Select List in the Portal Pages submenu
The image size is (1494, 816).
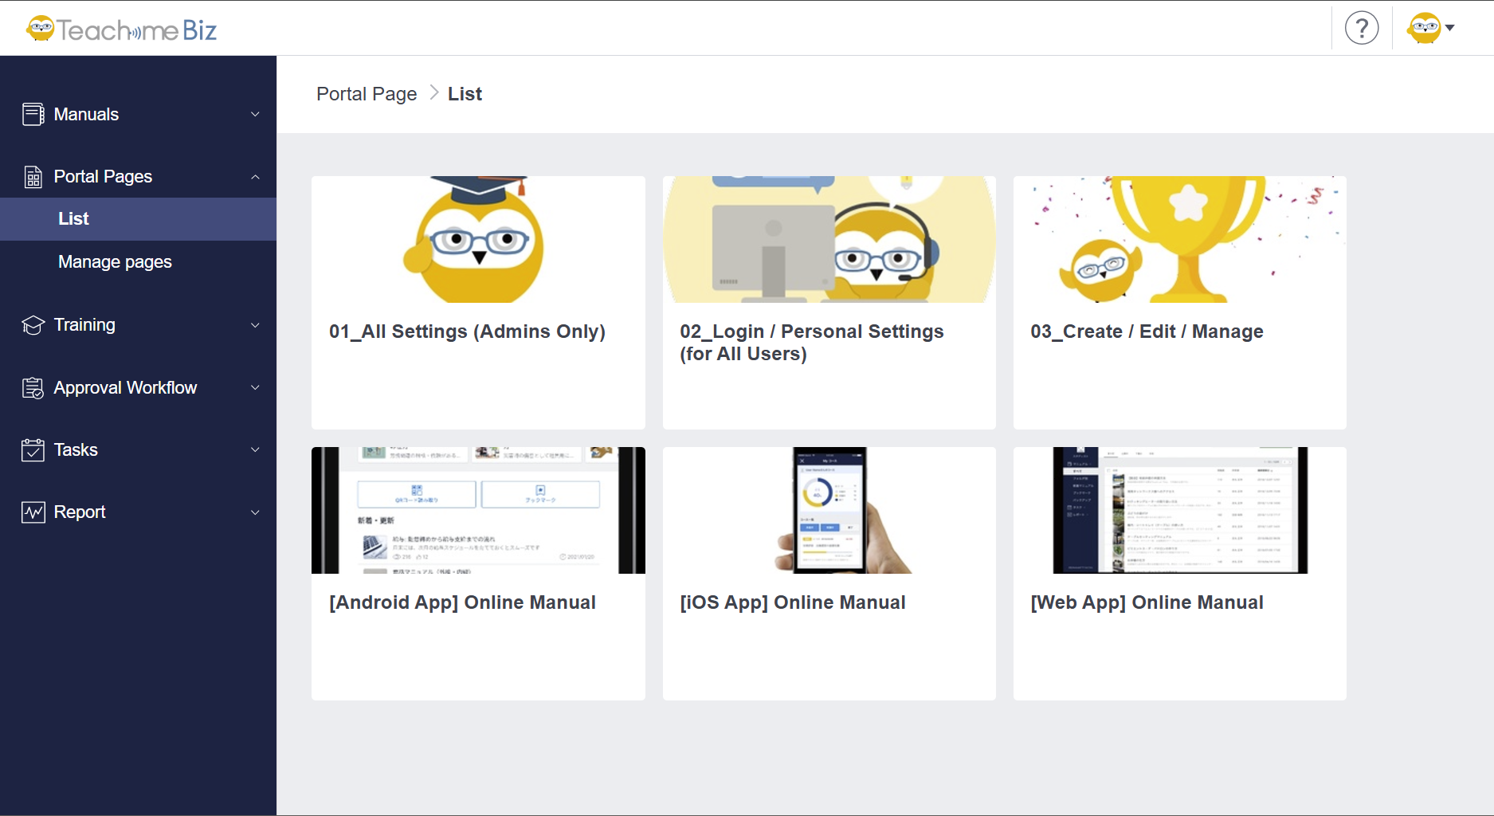(x=73, y=219)
